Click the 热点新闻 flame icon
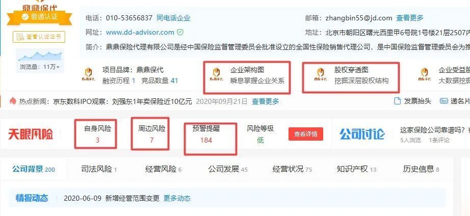The width and height of the screenshot is (470, 216). (13, 101)
